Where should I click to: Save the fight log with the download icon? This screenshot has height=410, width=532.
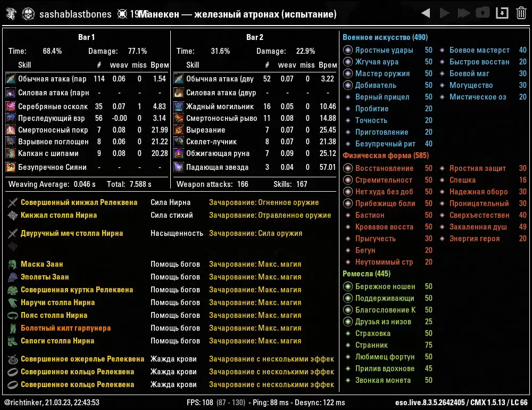pyautogui.click(x=502, y=13)
